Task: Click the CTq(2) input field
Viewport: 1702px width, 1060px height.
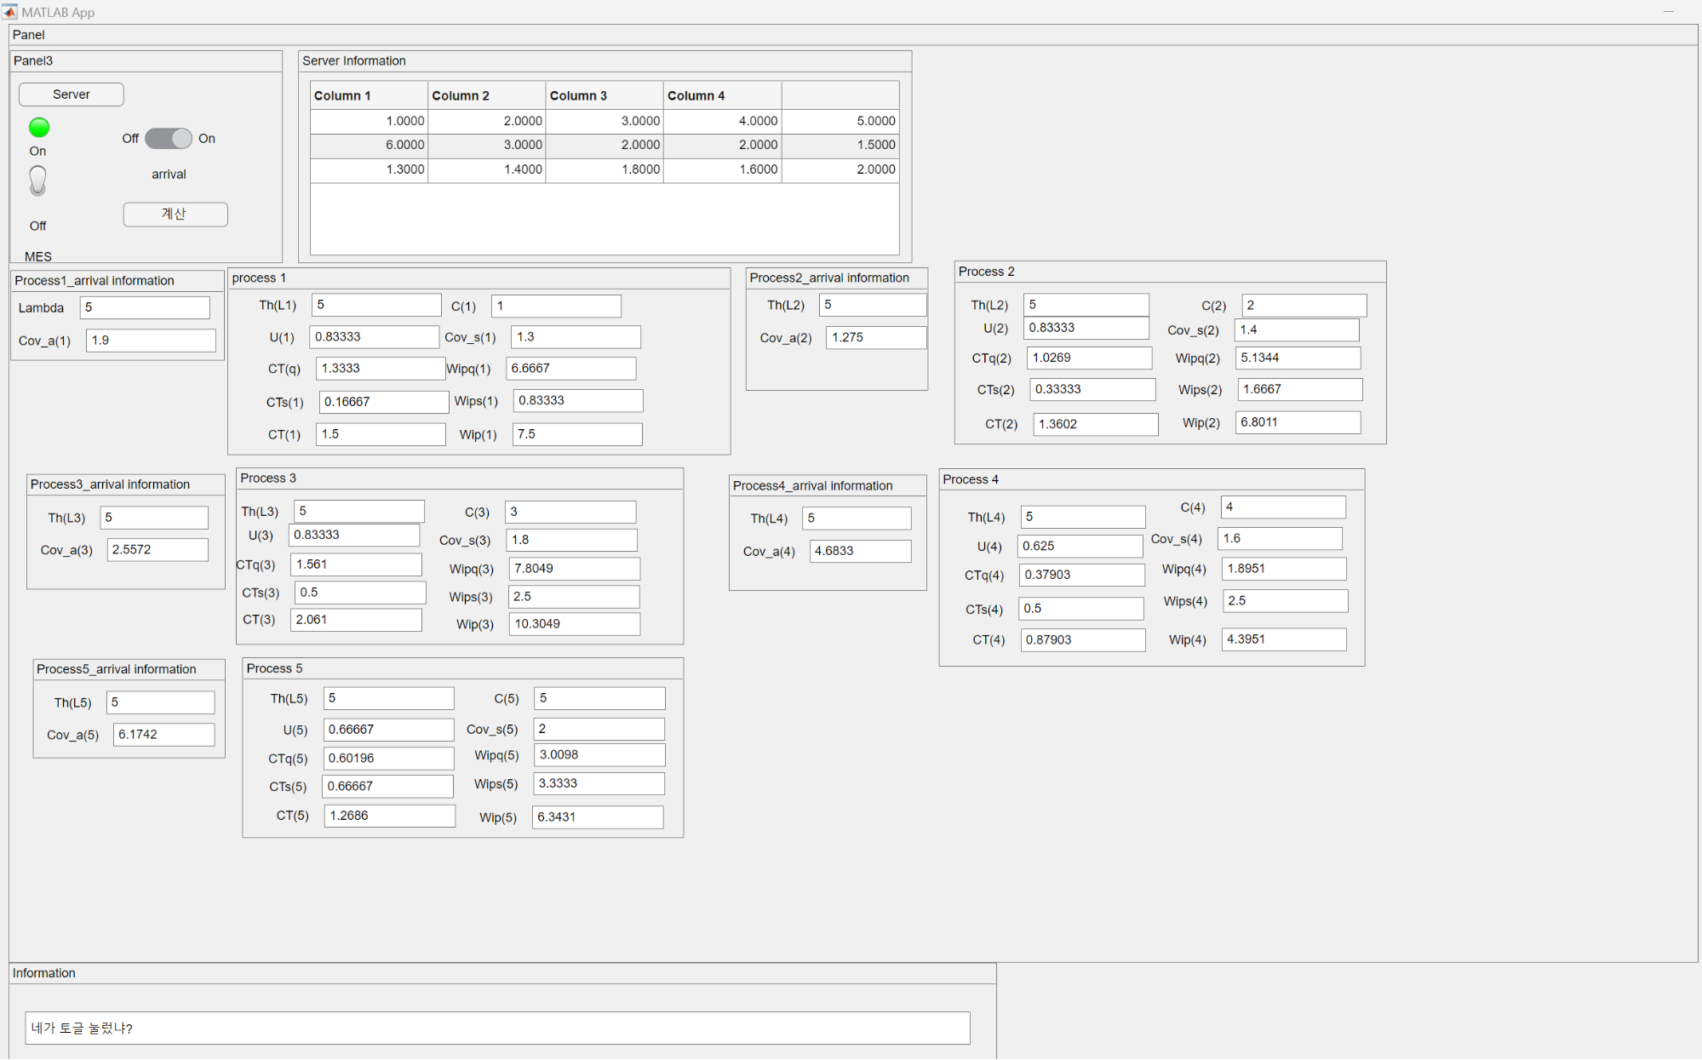Action: click(x=1090, y=358)
